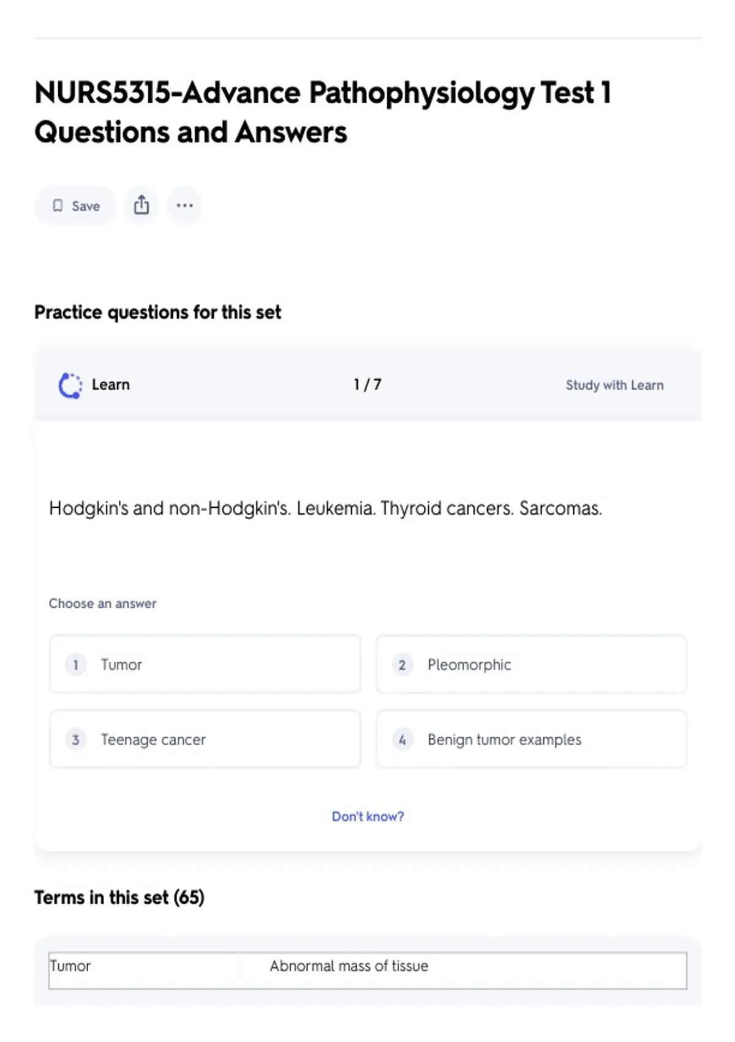Click the Tumor term in terms list
Screen dimensions: 735x1042
click(x=70, y=966)
